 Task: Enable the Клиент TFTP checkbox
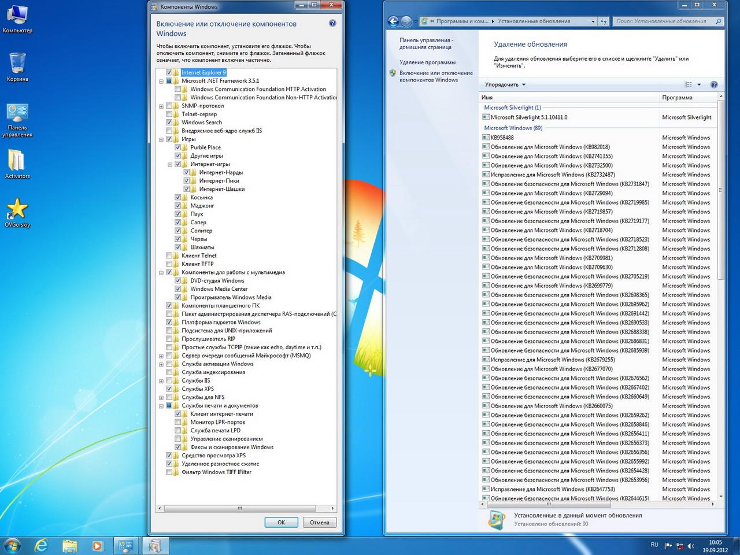[x=169, y=264]
